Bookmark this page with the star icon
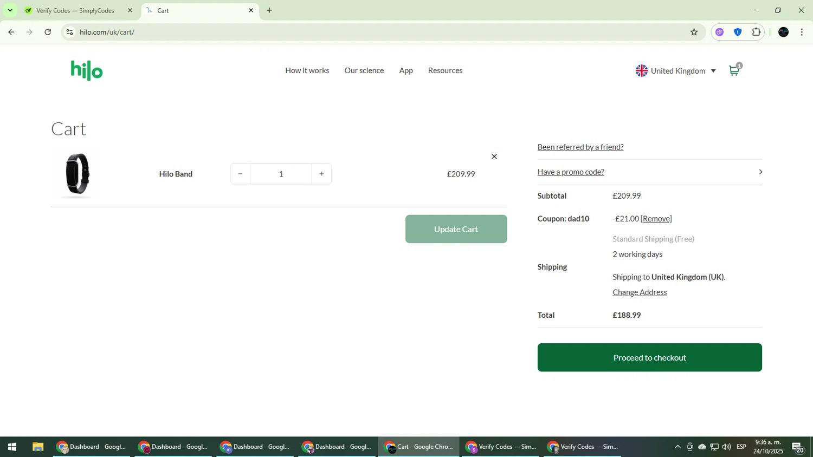813x457 pixels. pyautogui.click(x=694, y=32)
